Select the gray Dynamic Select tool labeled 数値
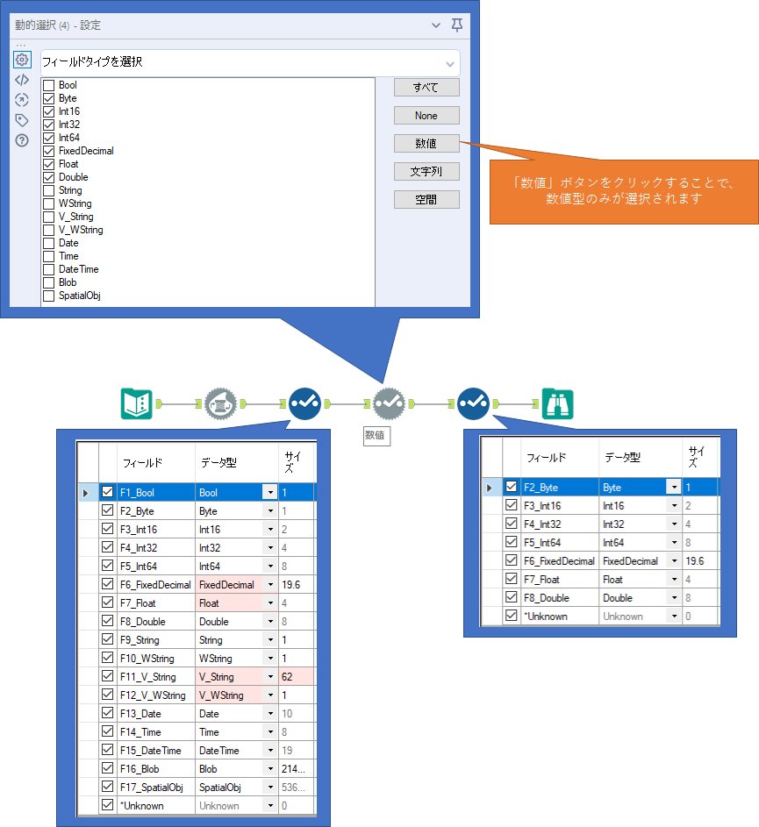 tap(388, 403)
